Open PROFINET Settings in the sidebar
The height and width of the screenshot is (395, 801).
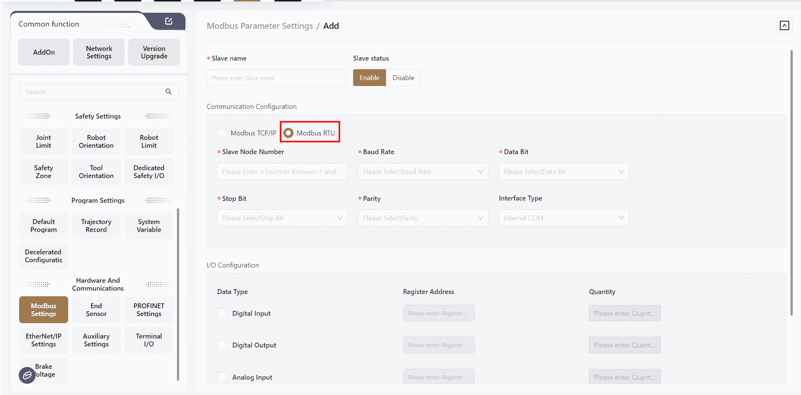click(149, 310)
